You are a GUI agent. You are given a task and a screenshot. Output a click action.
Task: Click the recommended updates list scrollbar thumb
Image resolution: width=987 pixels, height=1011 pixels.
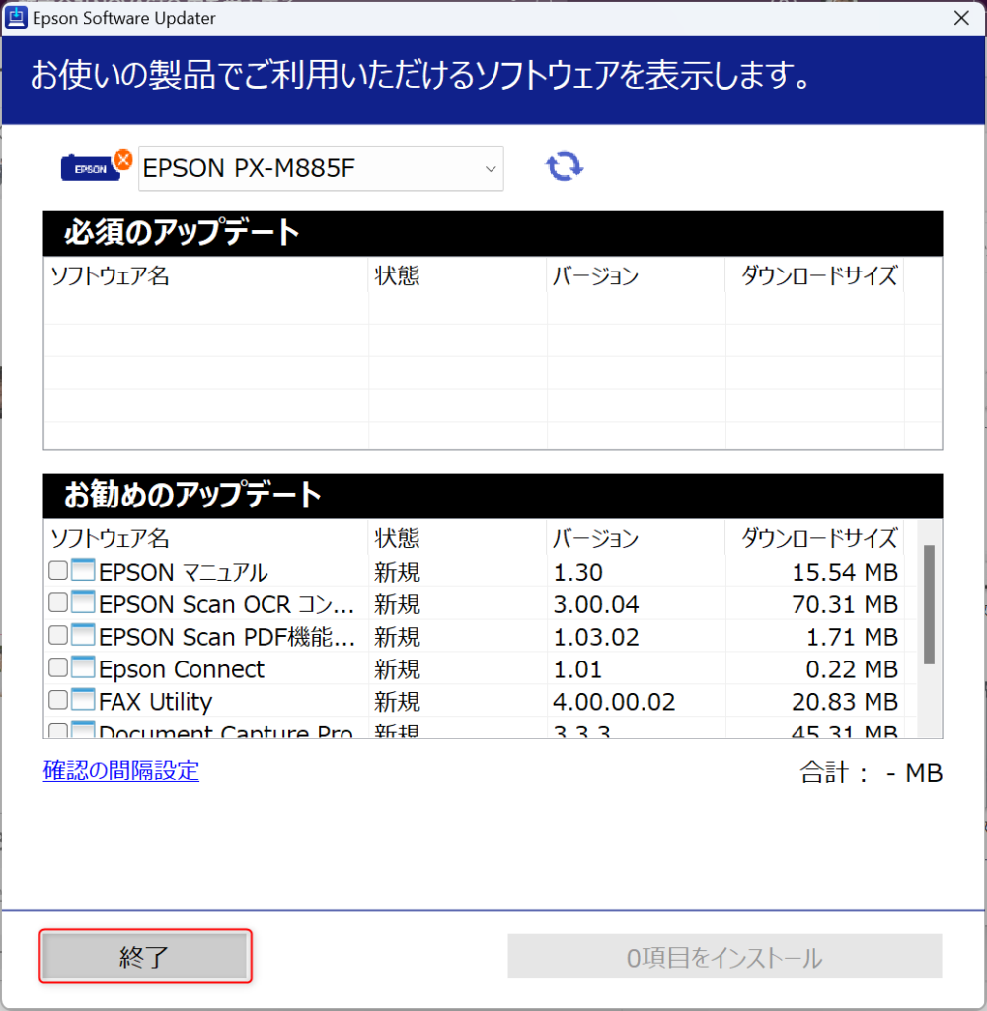pyautogui.click(x=929, y=605)
